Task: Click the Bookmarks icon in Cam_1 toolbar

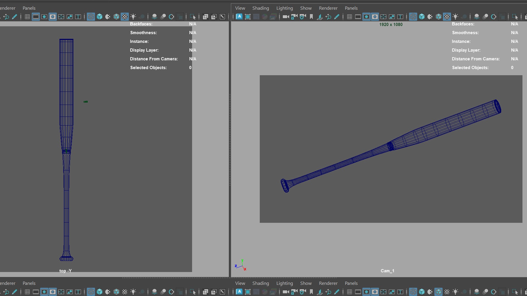Action: (311, 17)
